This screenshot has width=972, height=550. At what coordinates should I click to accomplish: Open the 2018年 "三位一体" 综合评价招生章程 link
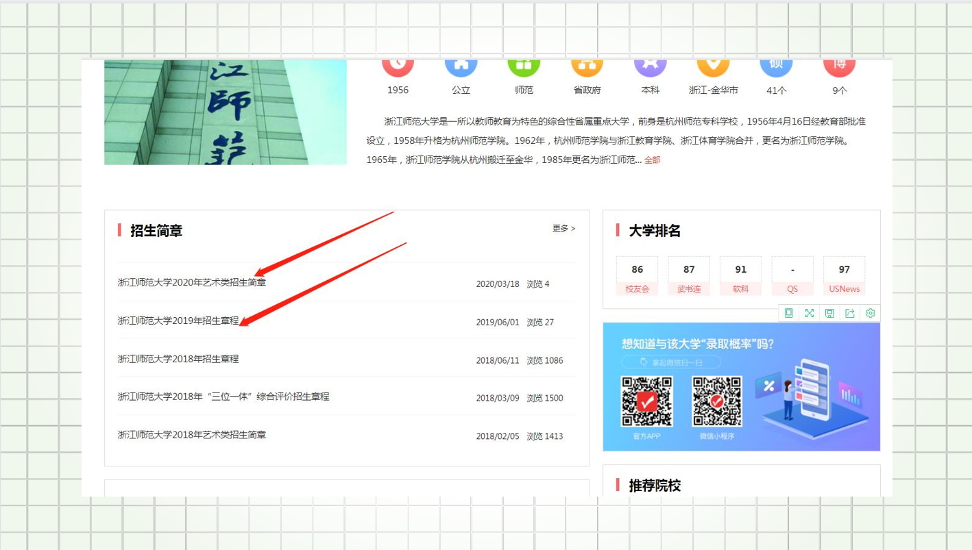coord(223,397)
